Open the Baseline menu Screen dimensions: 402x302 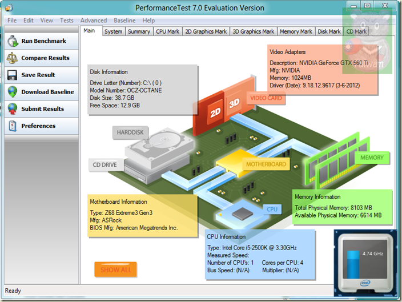point(124,21)
